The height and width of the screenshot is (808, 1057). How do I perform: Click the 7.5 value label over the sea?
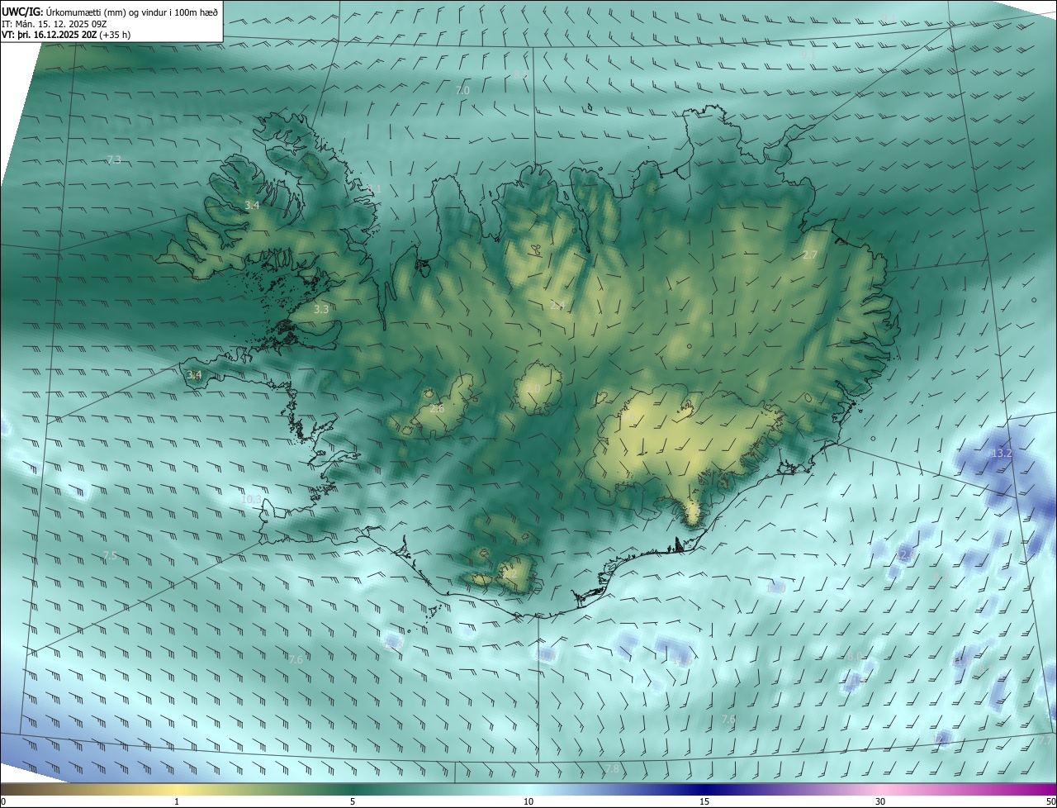110,556
